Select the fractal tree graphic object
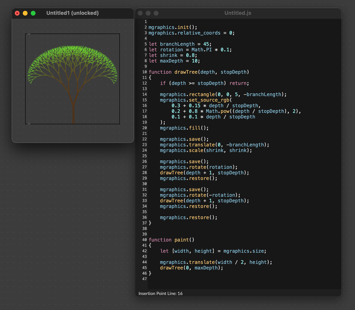355x310 pixels. pyautogui.click(x=73, y=79)
